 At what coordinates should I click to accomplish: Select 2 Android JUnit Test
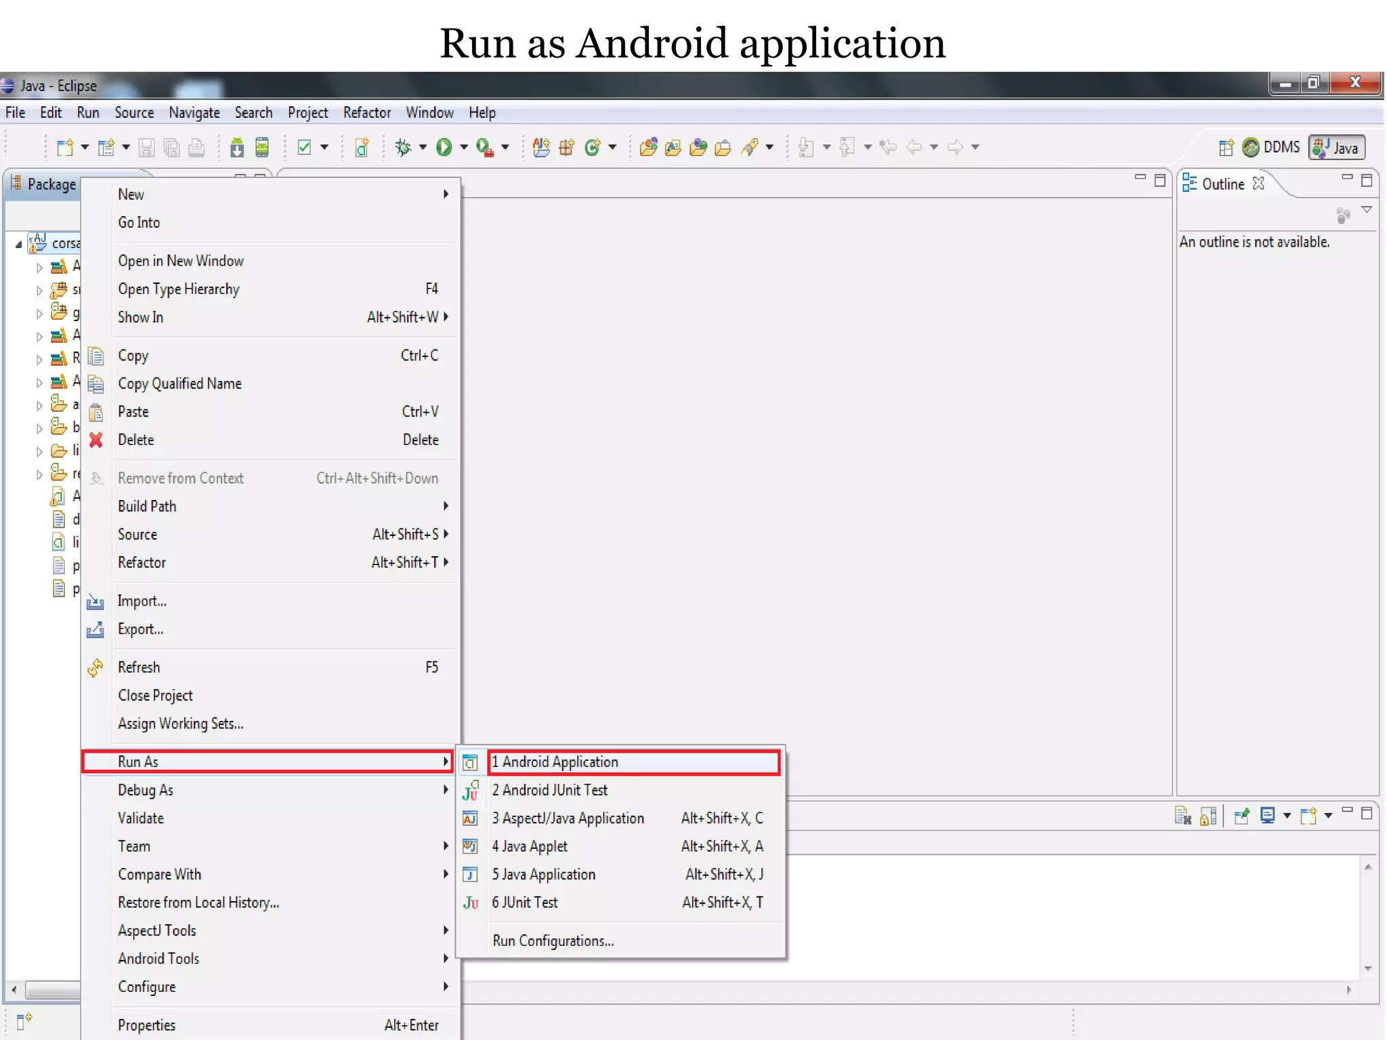click(x=622, y=790)
